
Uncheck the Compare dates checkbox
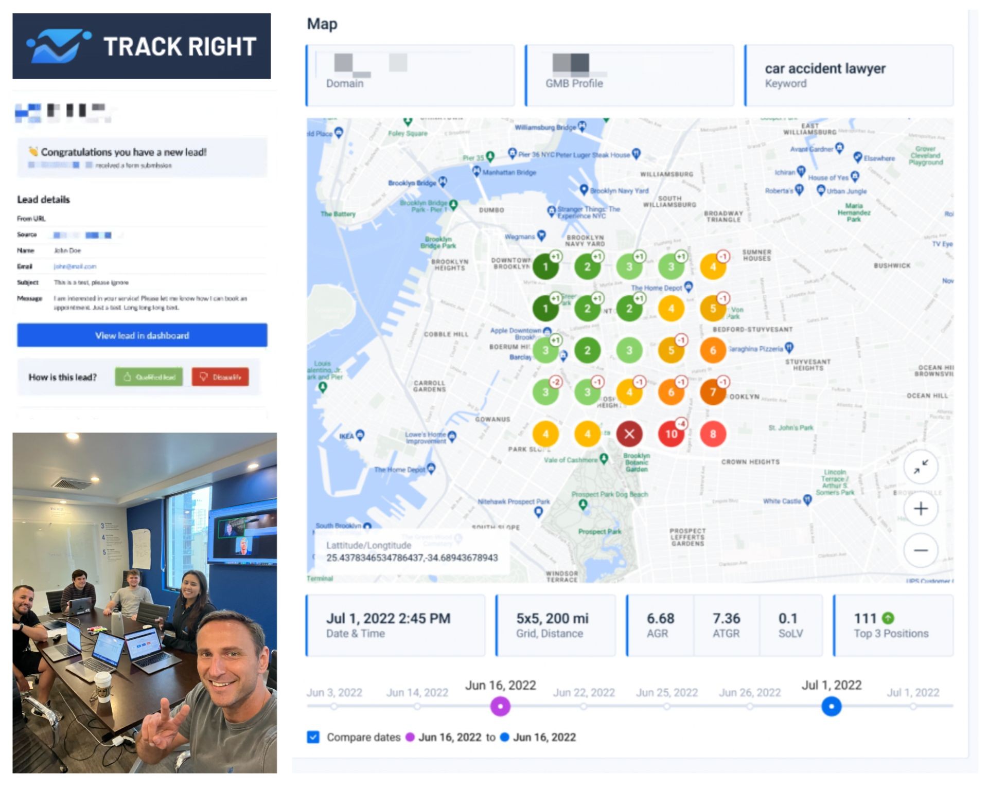click(x=313, y=737)
